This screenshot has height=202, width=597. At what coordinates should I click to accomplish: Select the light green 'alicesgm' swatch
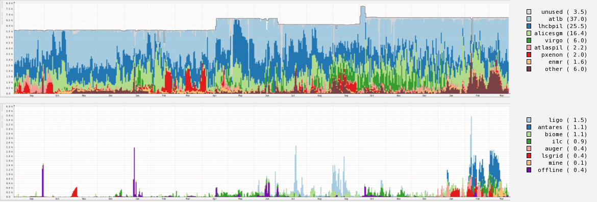(529, 34)
